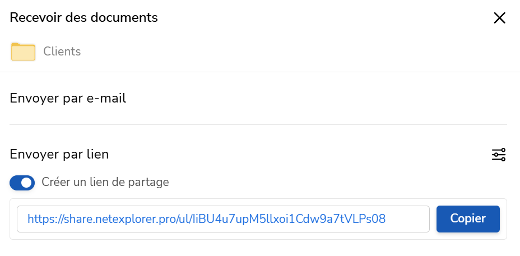The width and height of the screenshot is (520, 256).
Task: Click the Recevoir des documents title
Action: pos(84,17)
